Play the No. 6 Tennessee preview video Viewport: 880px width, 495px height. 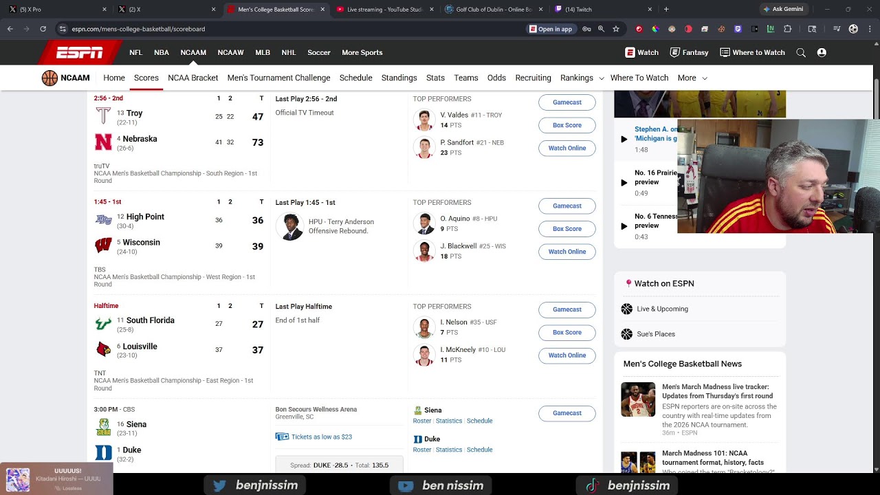point(624,226)
